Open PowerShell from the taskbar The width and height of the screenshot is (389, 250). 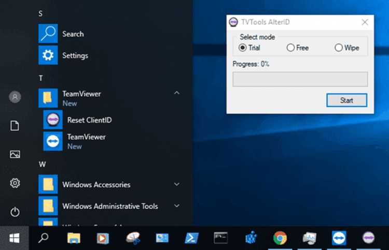191,238
